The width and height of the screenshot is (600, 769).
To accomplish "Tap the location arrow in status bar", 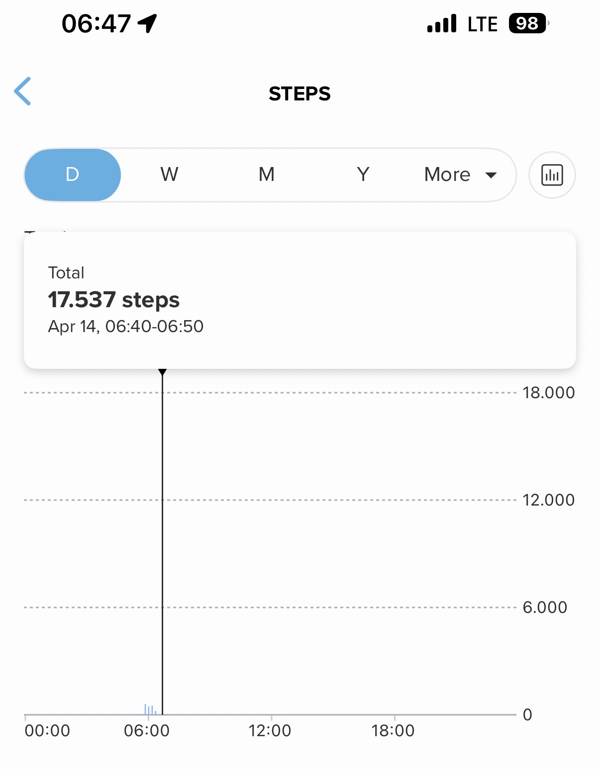I will pyautogui.click(x=147, y=23).
